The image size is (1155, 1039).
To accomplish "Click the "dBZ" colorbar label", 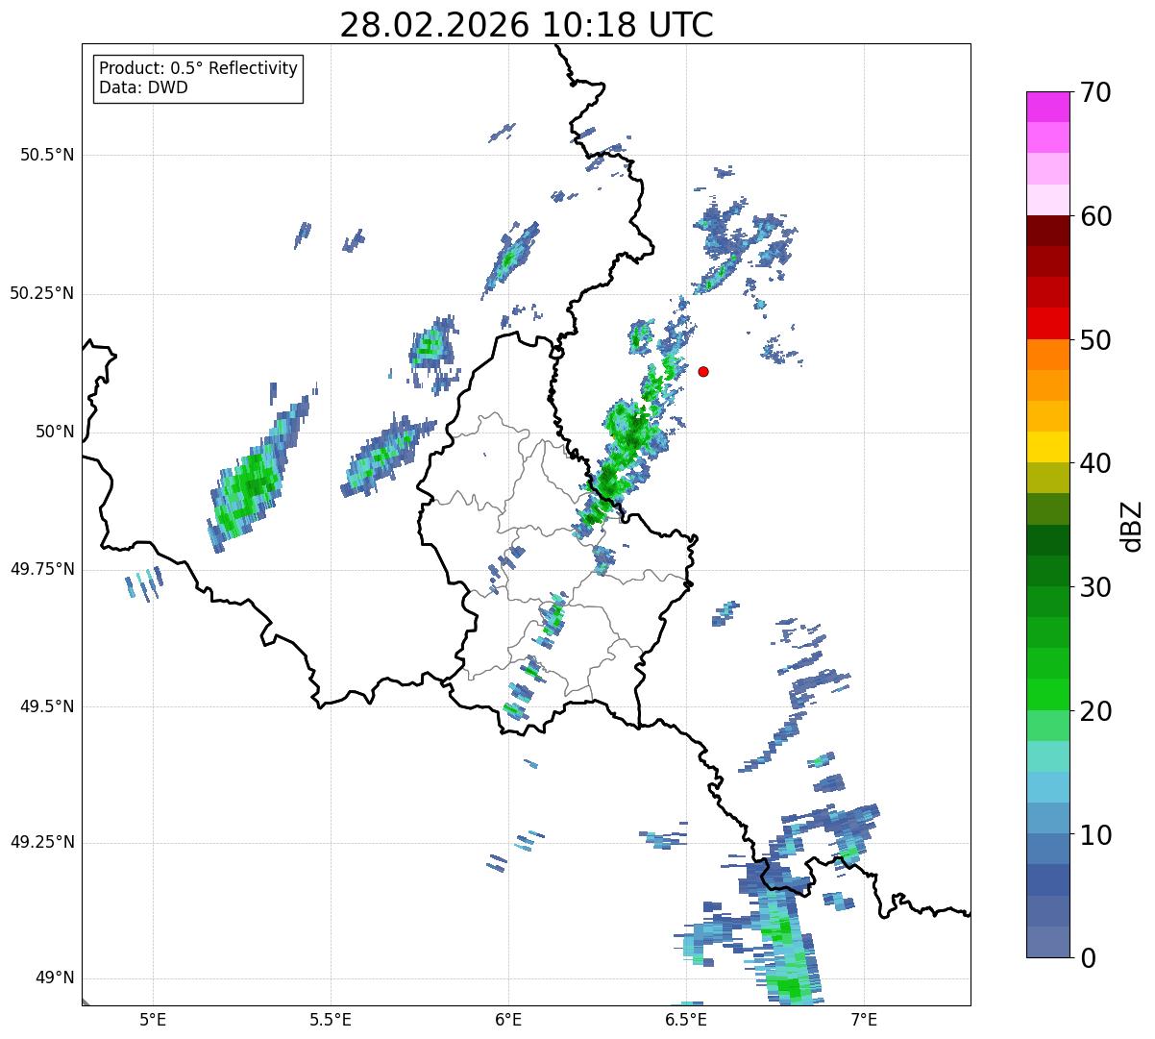I will point(1132,525).
